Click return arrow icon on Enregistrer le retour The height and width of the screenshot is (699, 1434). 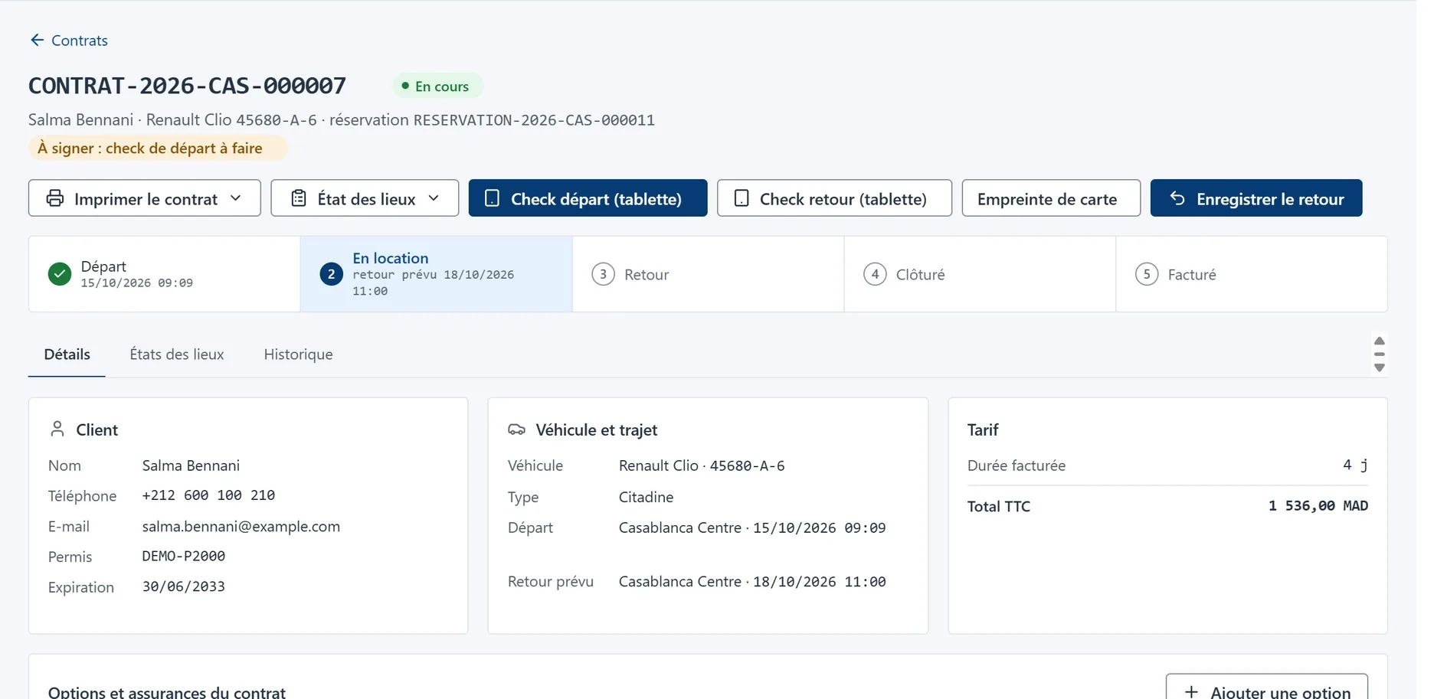1177,198
